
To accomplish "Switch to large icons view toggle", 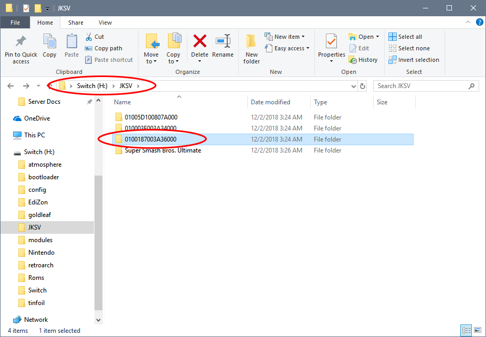I will click(x=477, y=330).
